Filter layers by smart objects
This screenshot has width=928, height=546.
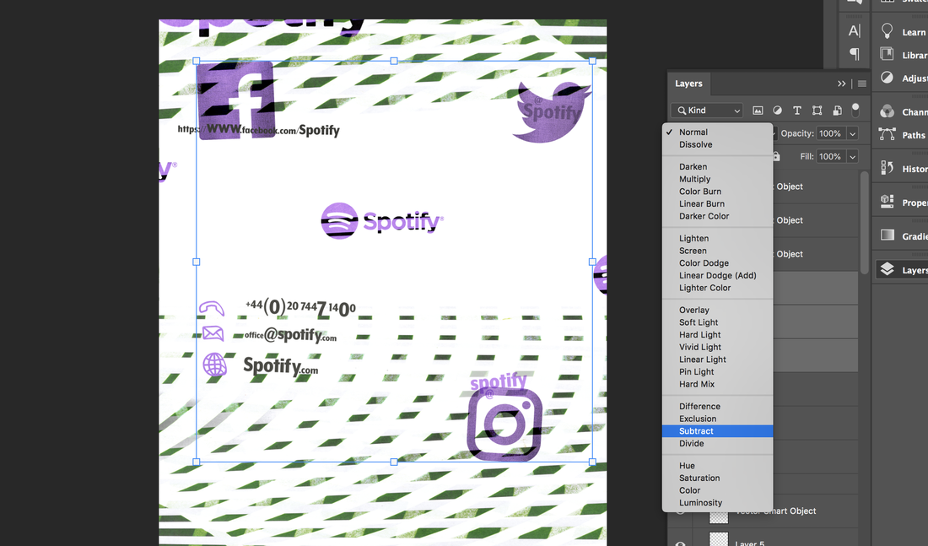(x=837, y=111)
